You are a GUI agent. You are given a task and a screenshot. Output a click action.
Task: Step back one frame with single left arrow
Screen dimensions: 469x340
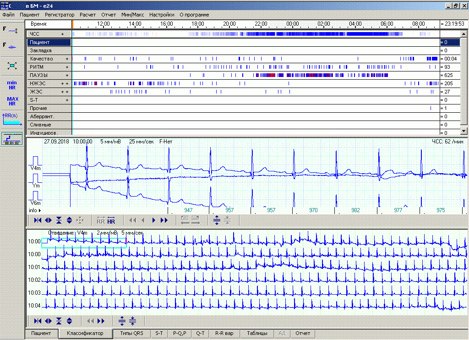[143, 220]
